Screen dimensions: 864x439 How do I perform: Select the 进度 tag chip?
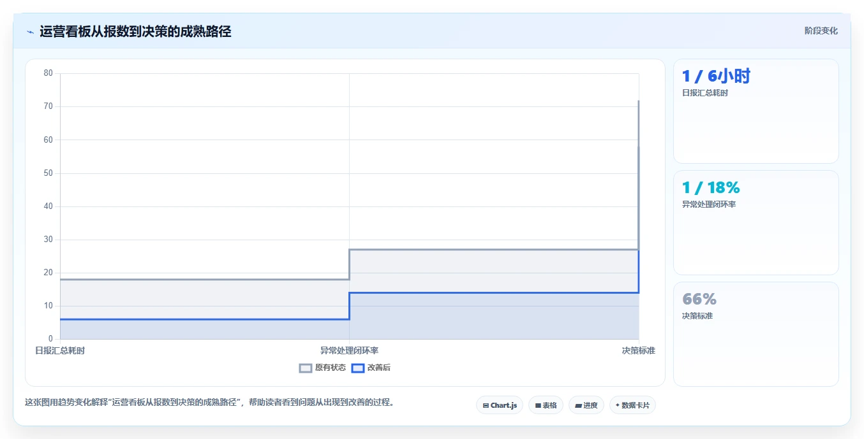coord(586,405)
